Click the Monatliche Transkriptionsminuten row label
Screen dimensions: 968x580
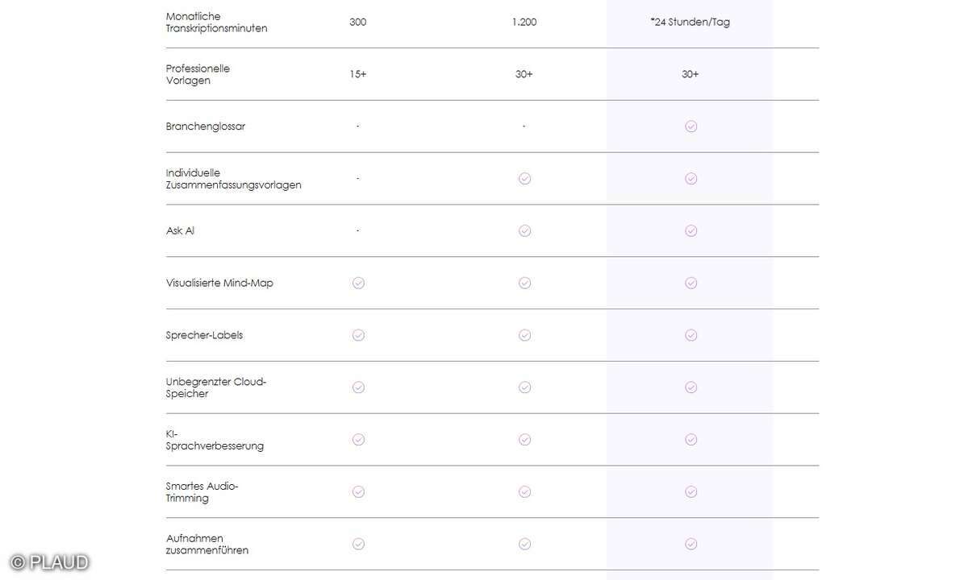tap(216, 23)
